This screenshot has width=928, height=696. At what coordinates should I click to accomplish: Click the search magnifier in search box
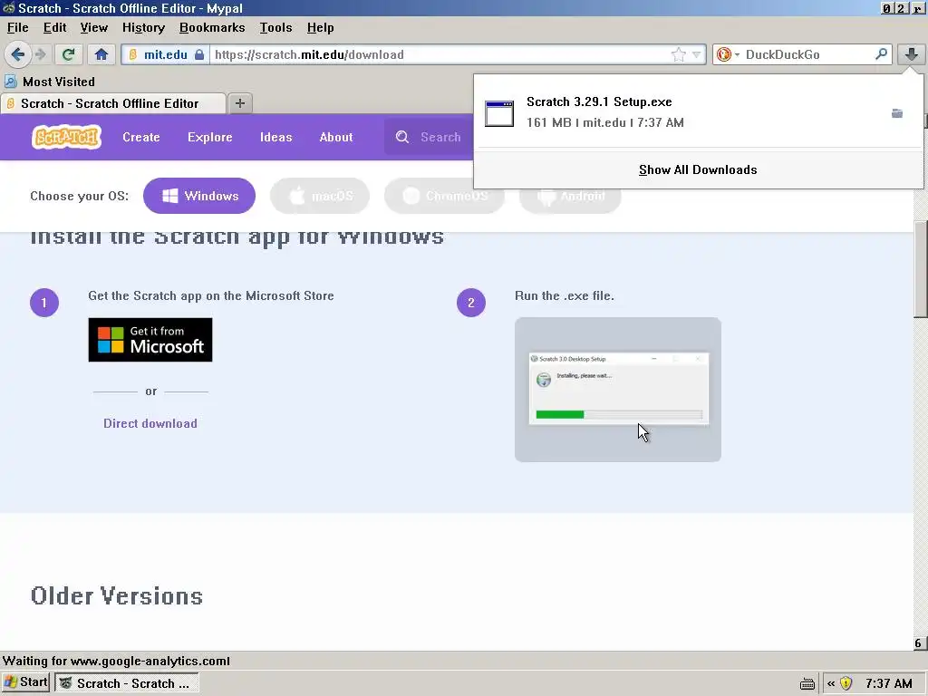(881, 54)
